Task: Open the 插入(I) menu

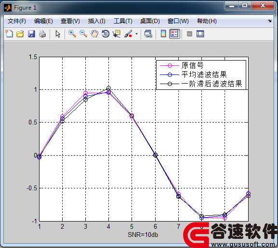Action: click(97, 21)
